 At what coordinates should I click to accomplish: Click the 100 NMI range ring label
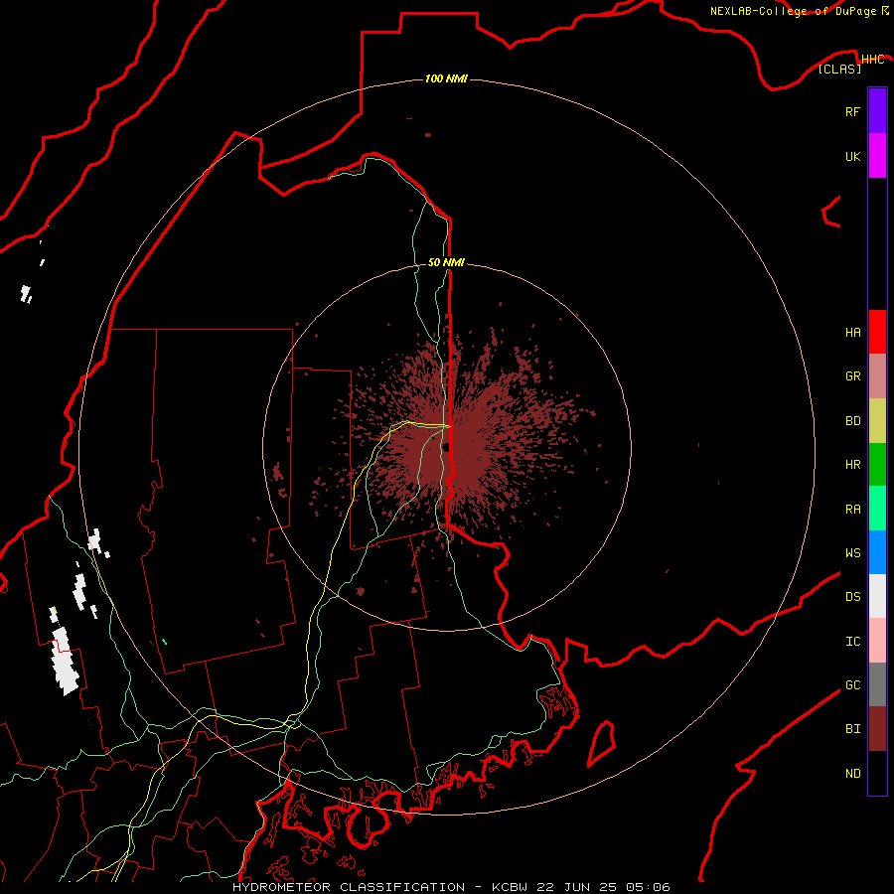point(446,78)
